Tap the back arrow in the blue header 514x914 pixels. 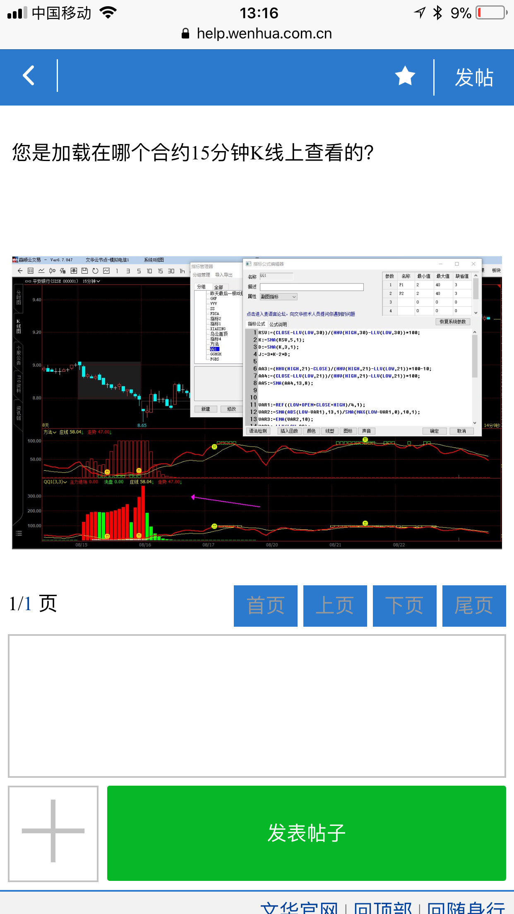point(29,76)
